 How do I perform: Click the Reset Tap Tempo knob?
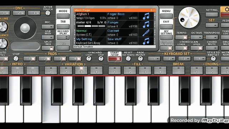(128, 59)
